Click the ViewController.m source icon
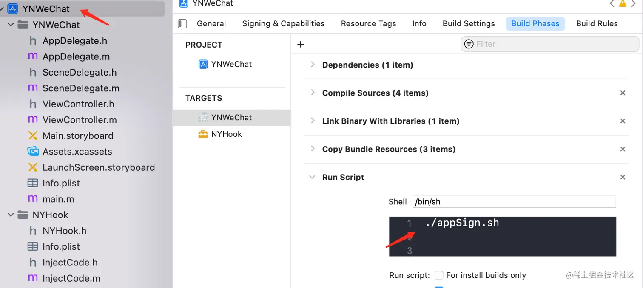 coord(33,120)
